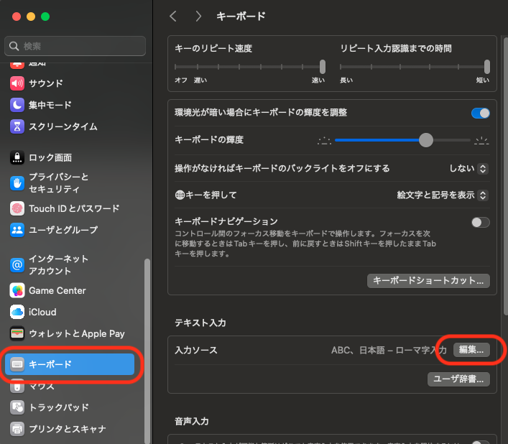Click the sidebar vertical scrollbar
508x444 pixels.
coord(147,351)
